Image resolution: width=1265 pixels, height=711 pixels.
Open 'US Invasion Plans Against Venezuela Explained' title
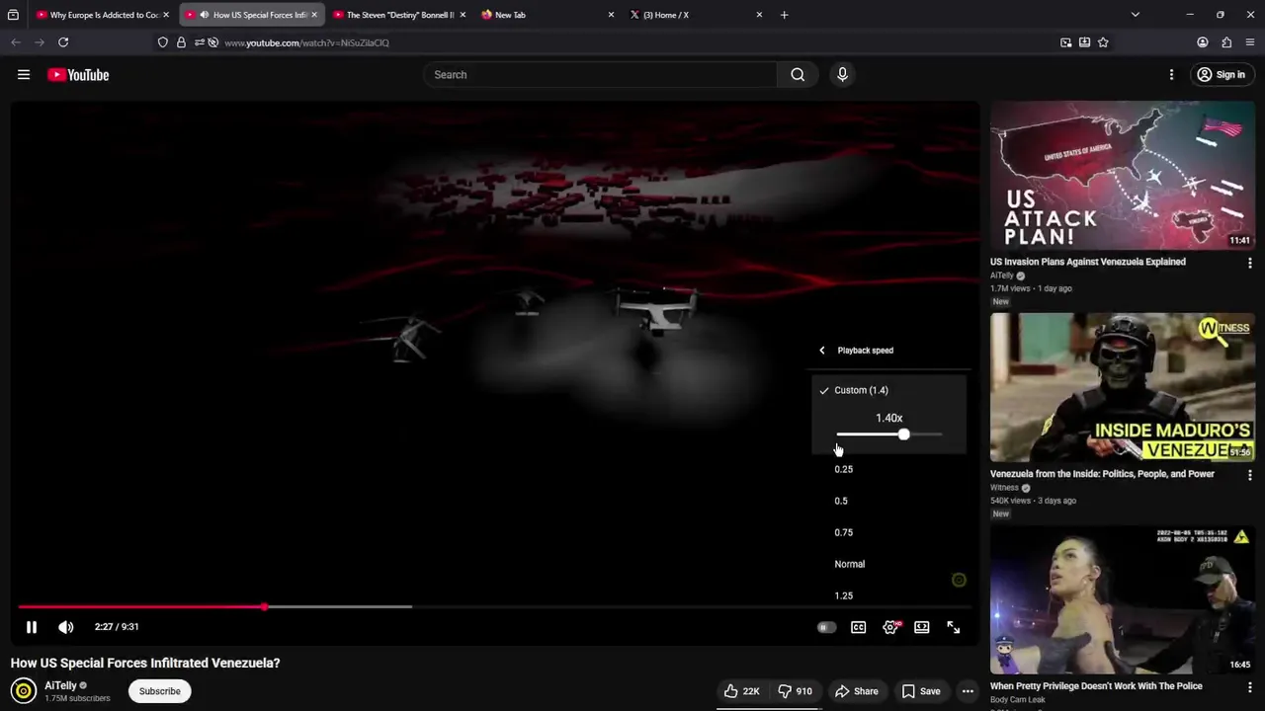[1088, 262]
